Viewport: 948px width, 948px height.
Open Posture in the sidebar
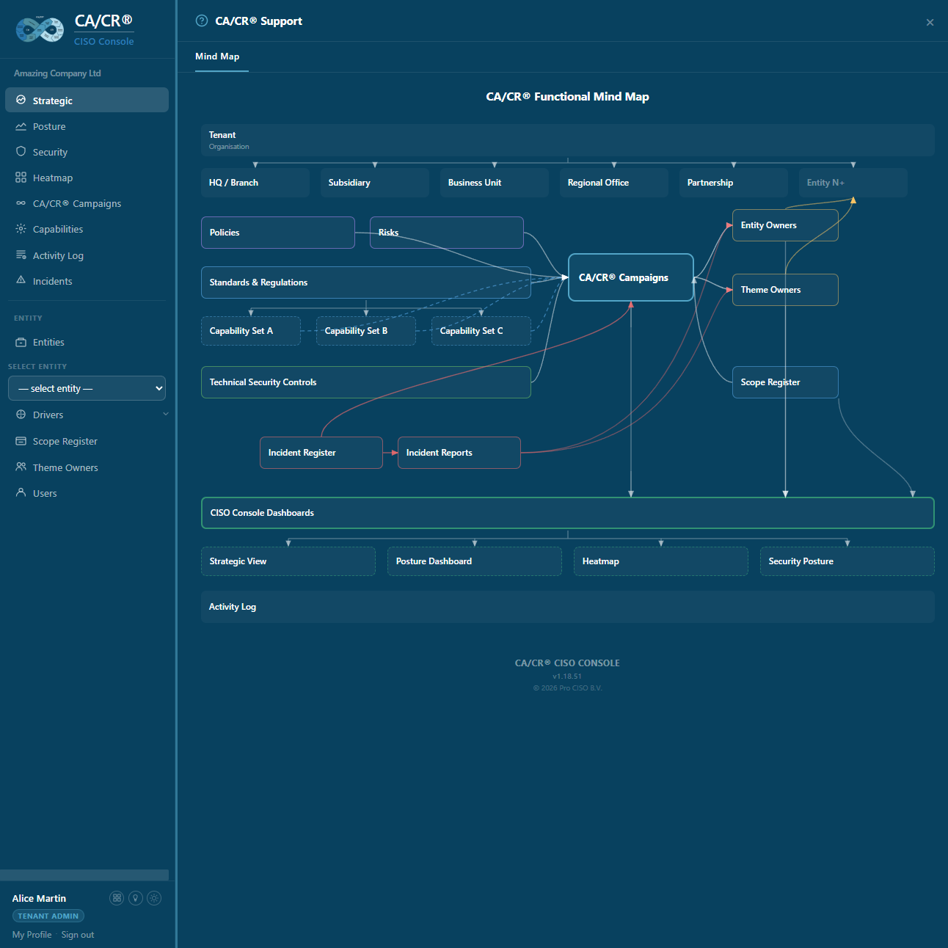[87, 126]
